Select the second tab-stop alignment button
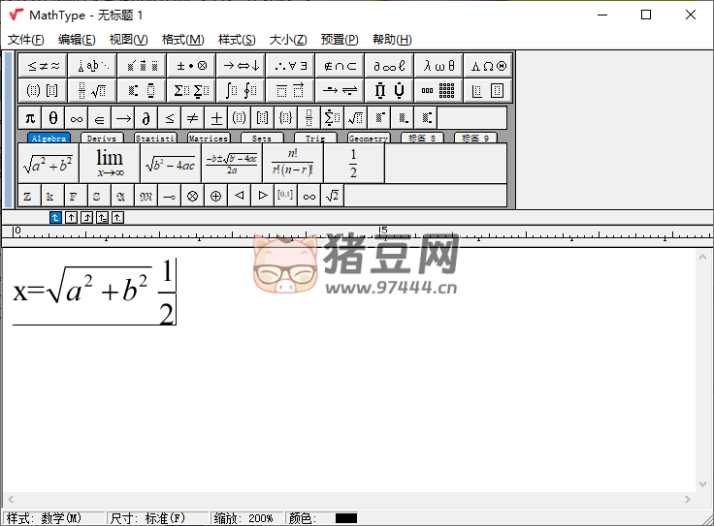This screenshot has height=526, width=714. pyautogui.click(x=71, y=217)
